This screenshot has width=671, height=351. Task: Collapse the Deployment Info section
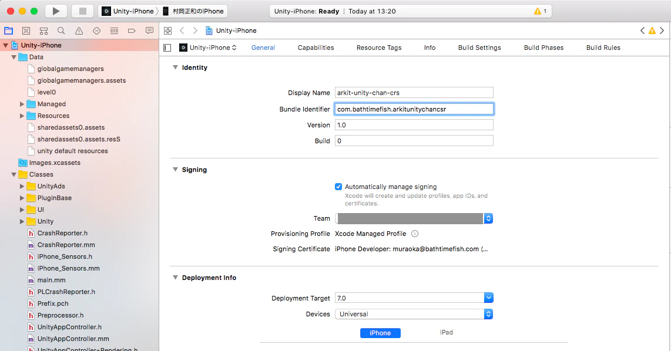[175, 278]
